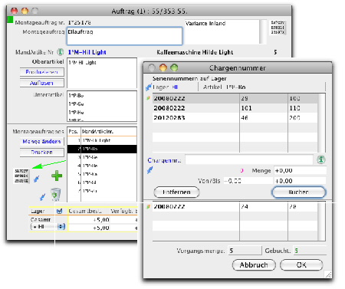Click the Variante Inland box scrollbar
Viewport: 345px width, 289px height.
263,31
